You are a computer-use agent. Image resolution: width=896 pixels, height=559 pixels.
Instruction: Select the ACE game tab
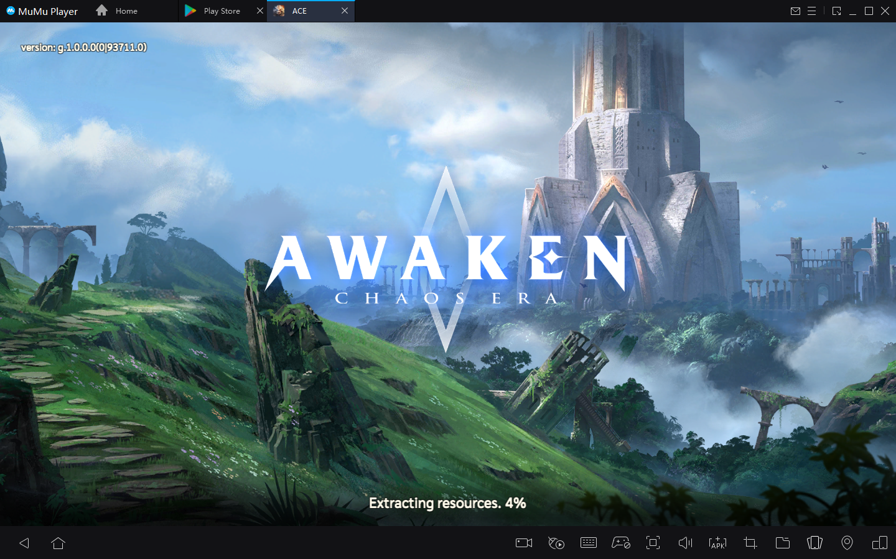click(x=305, y=11)
